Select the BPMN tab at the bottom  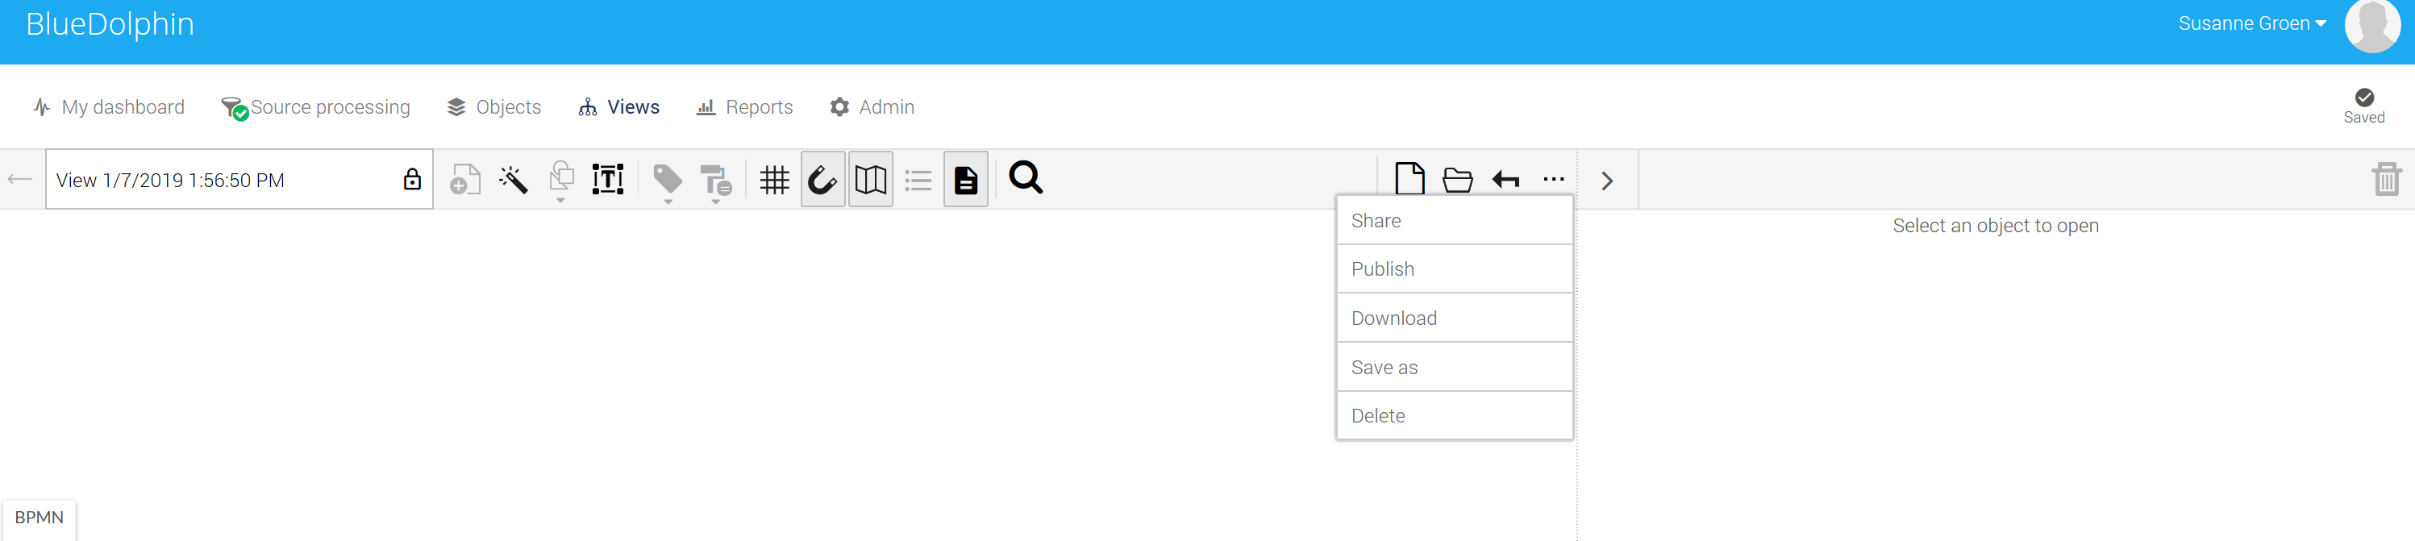coord(40,518)
